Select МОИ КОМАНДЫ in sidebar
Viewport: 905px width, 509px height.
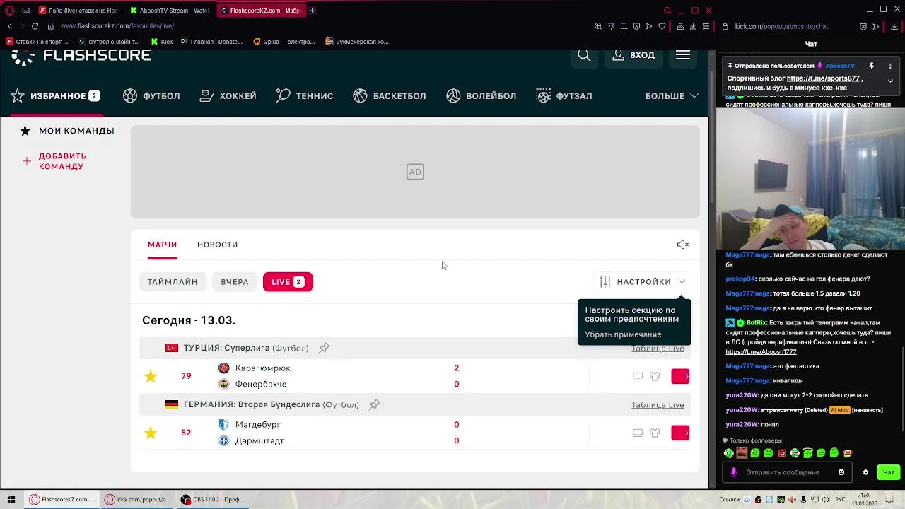pyautogui.click(x=67, y=131)
